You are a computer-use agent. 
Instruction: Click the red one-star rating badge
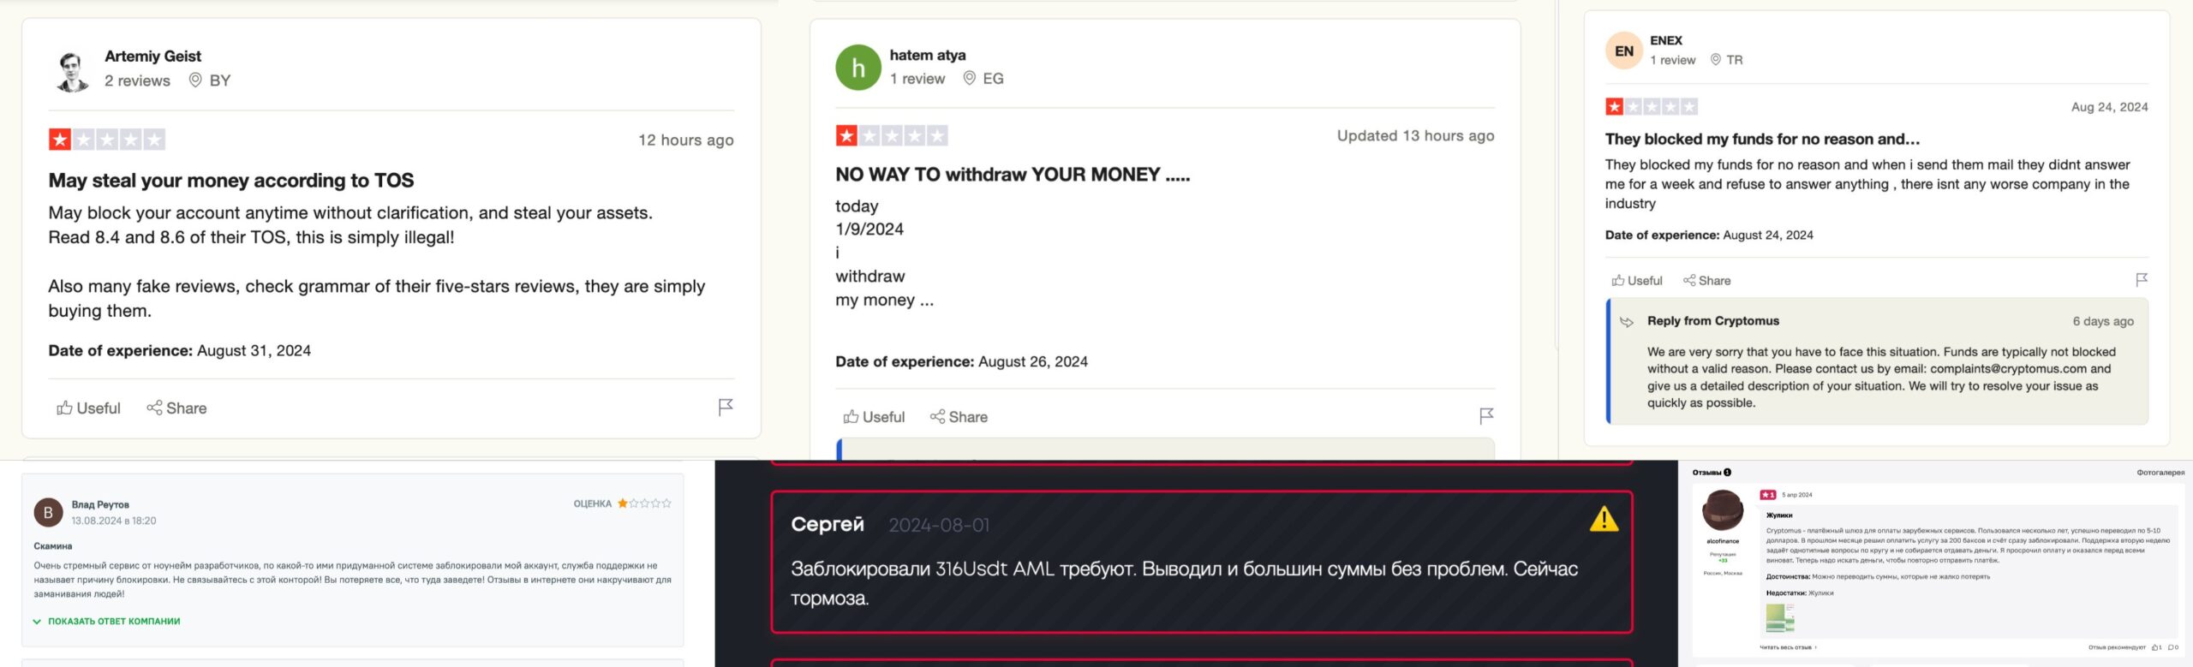pos(1768,495)
